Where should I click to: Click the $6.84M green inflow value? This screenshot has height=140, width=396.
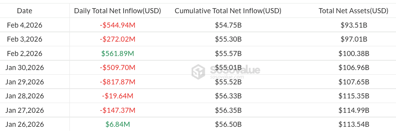pos(117,124)
